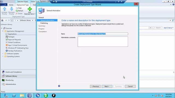Click the wizard computer icon in the header
The image size is (175, 98).
[41, 11]
